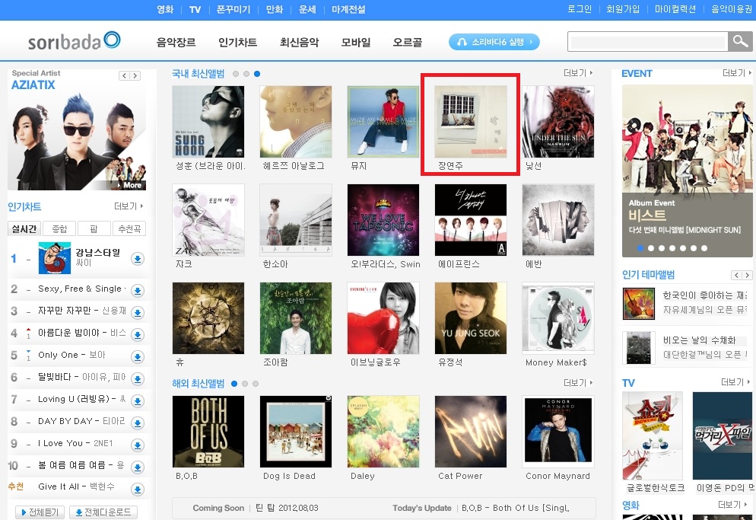Open 성훈 album cover thumbnail
This screenshot has height=520, width=756.
(208, 122)
